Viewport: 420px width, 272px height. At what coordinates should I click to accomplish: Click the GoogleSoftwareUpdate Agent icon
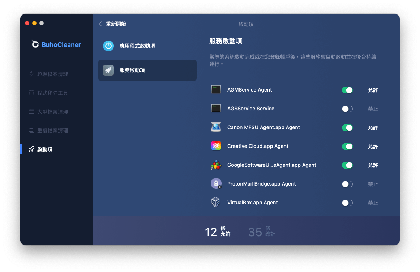(x=216, y=165)
